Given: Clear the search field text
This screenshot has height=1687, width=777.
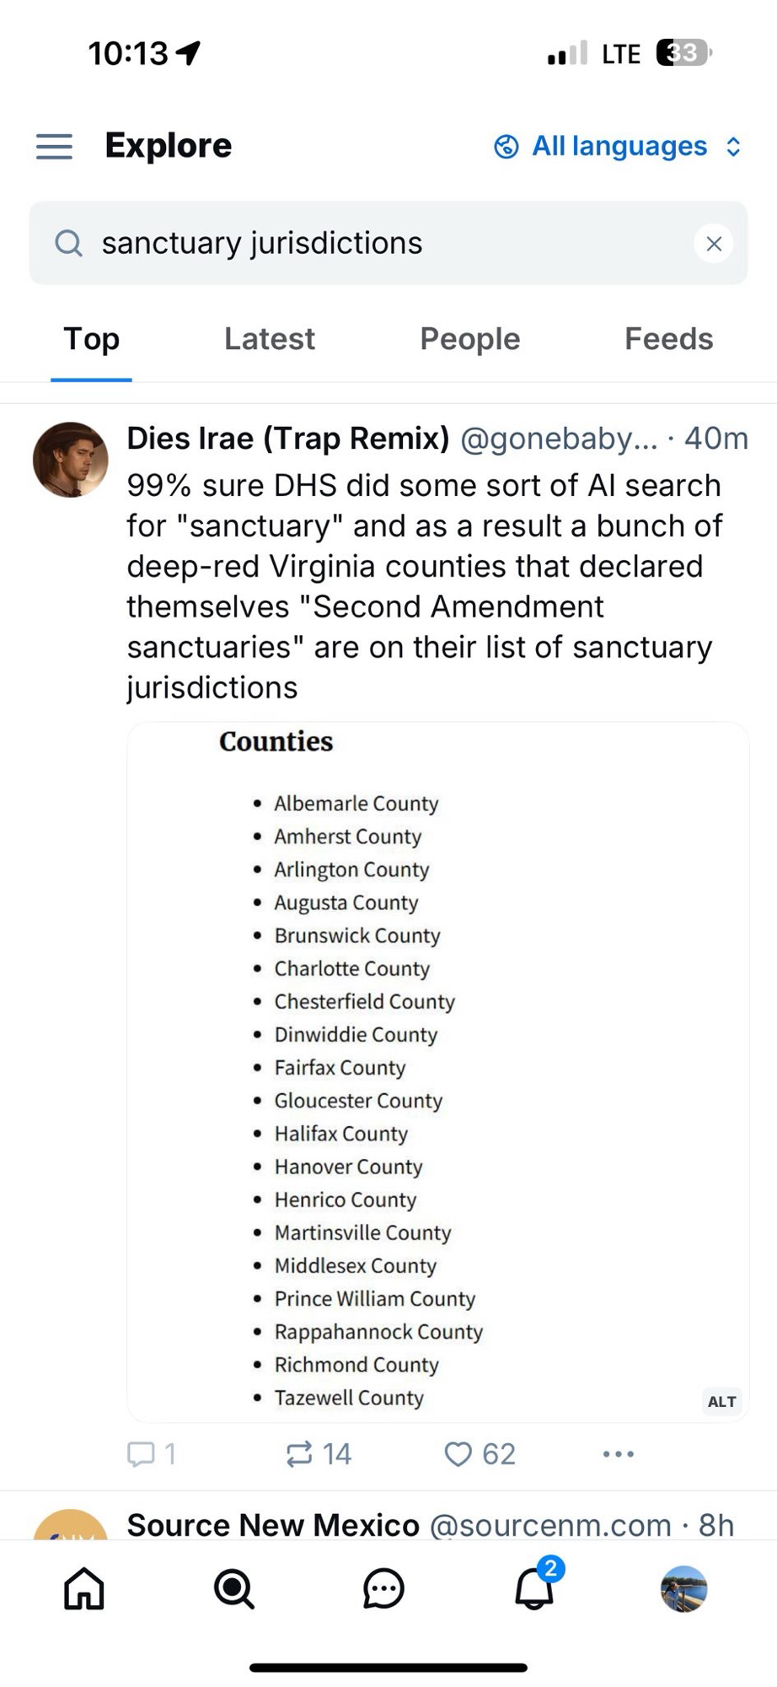Looking at the screenshot, I should pyautogui.click(x=714, y=244).
